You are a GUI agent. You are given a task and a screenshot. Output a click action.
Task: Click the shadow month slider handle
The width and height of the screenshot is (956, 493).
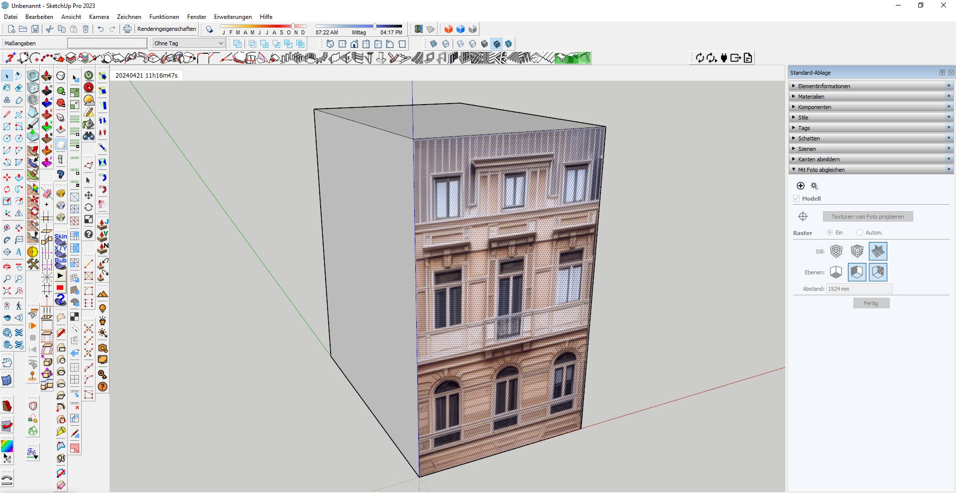pos(293,26)
